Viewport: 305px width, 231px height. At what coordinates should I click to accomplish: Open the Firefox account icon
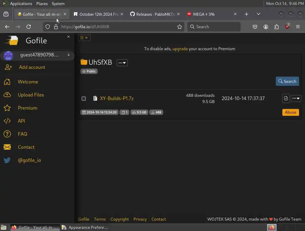click(x=266, y=27)
